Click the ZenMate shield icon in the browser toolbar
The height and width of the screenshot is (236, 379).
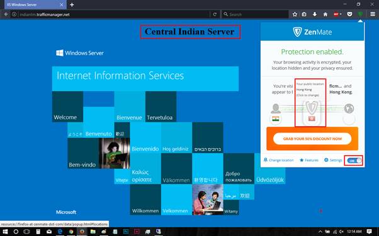tap(360, 14)
